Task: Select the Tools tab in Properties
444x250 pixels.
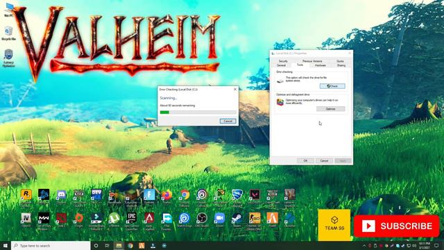Action: click(300, 65)
